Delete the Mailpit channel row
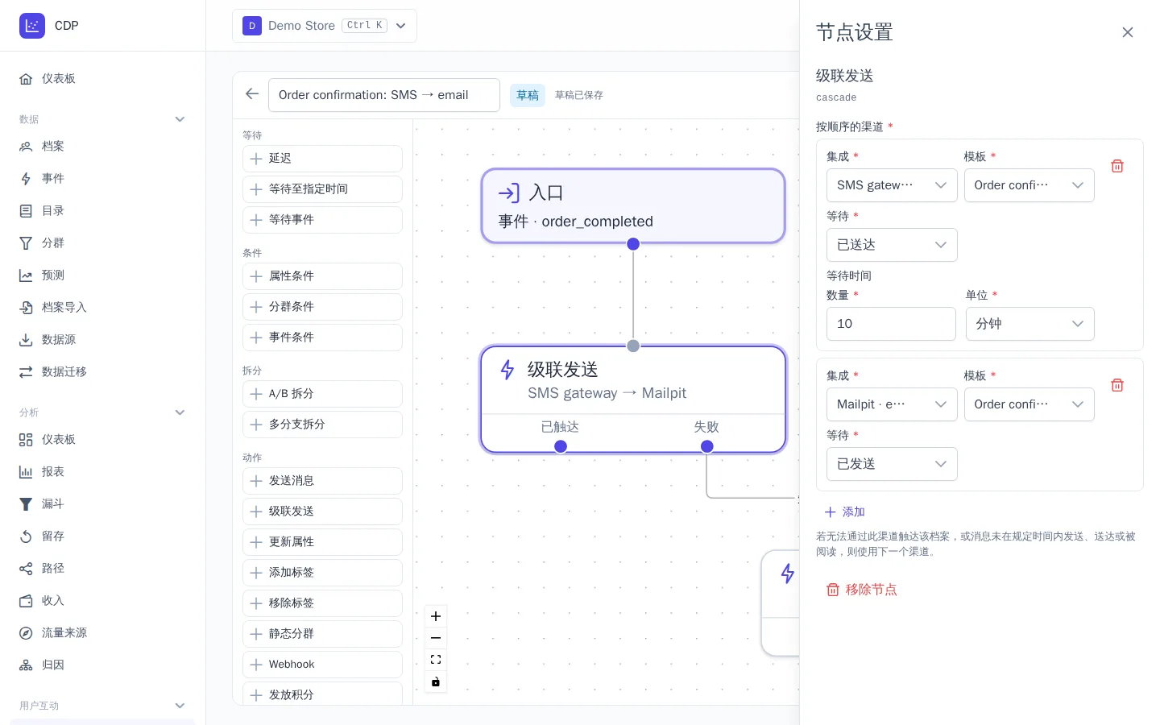Screen dimensions: 1160x725 tap(1117, 385)
